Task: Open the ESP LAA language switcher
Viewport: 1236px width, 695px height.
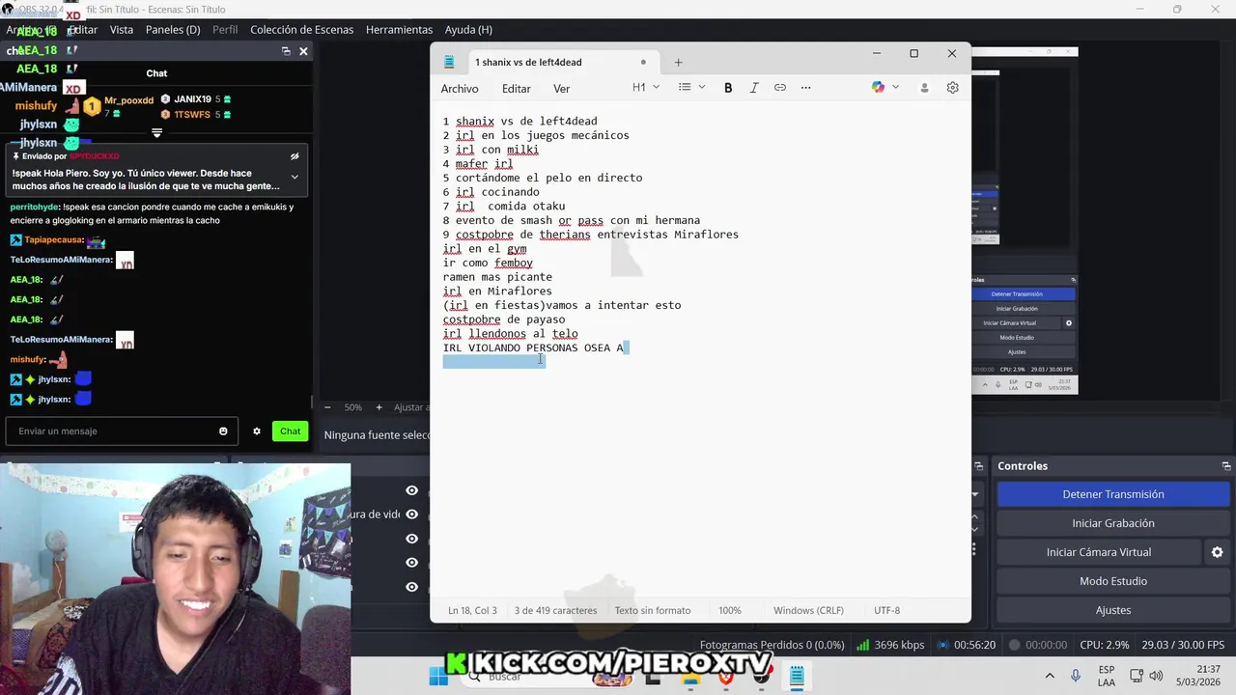Action: (1107, 677)
